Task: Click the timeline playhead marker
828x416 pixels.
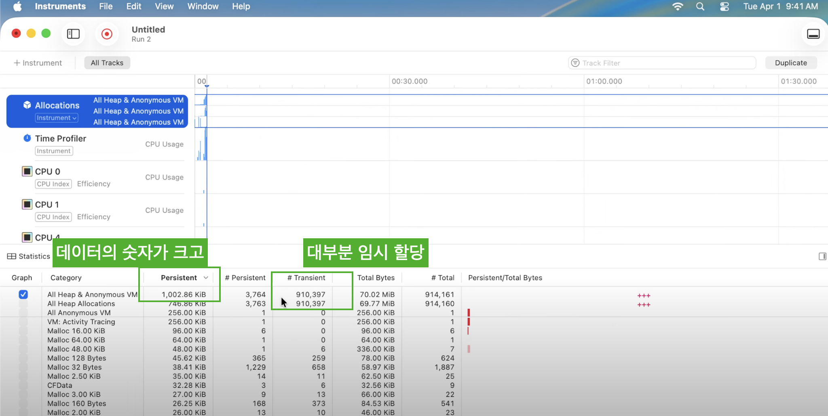Action: coord(207,86)
